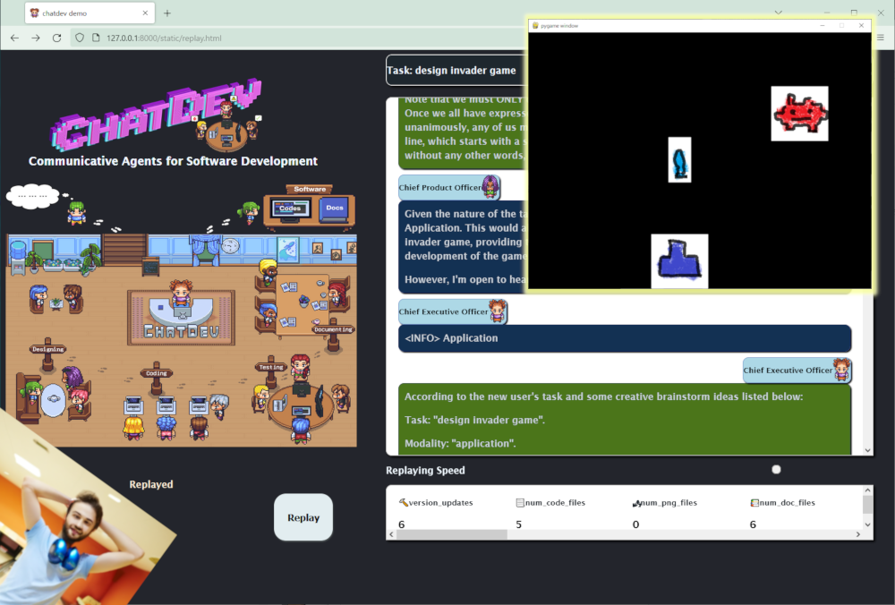Click the num_code_files icon
Viewport: 895px width, 605px height.
tap(520, 502)
